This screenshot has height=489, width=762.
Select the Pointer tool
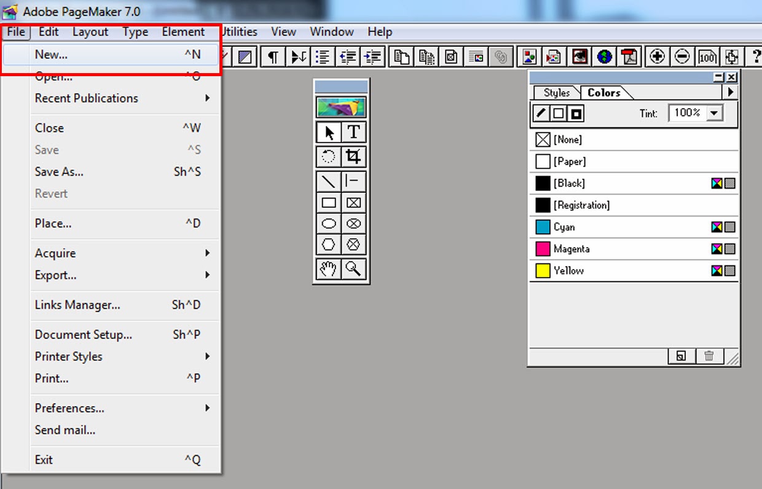[329, 132]
